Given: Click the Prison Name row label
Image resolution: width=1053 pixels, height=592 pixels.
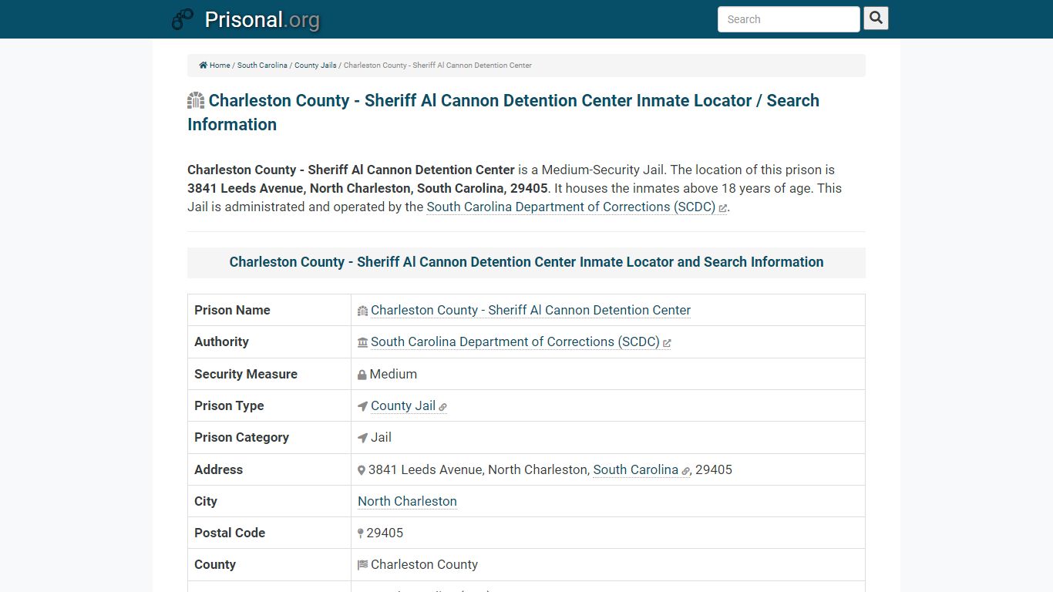Looking at the screenshot, I should 232,310.
